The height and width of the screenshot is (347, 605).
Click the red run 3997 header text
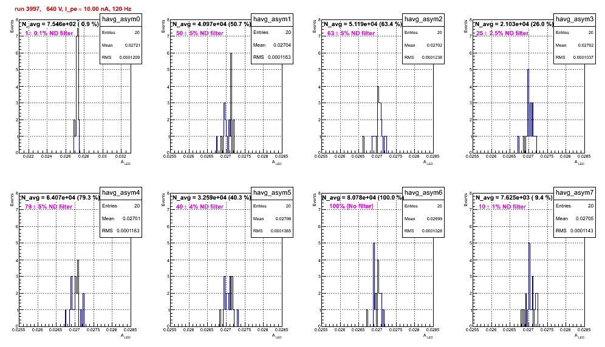point(73,8)
